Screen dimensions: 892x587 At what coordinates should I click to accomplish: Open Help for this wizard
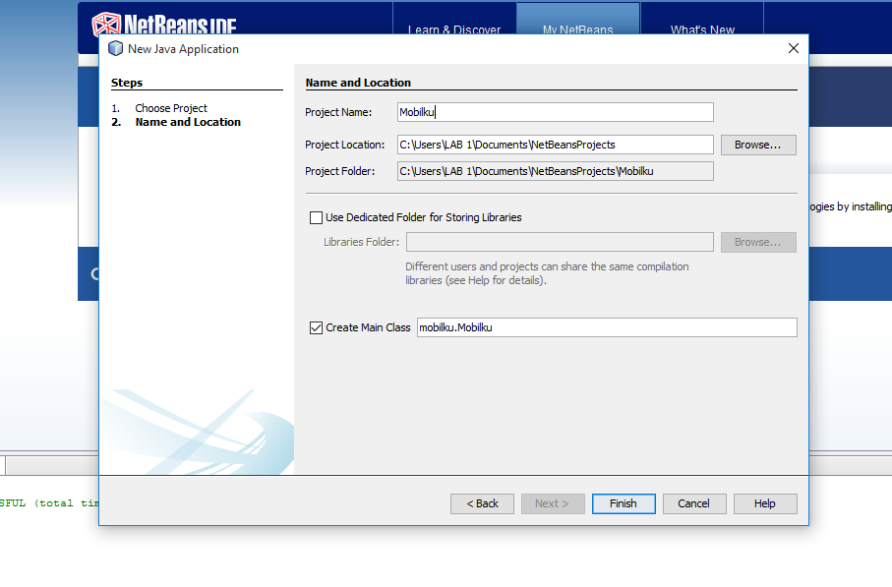(x=765, y=503)
